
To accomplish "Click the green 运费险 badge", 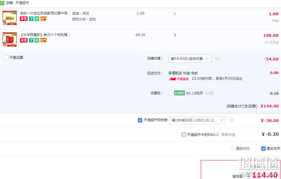I will tap(179, 93).
